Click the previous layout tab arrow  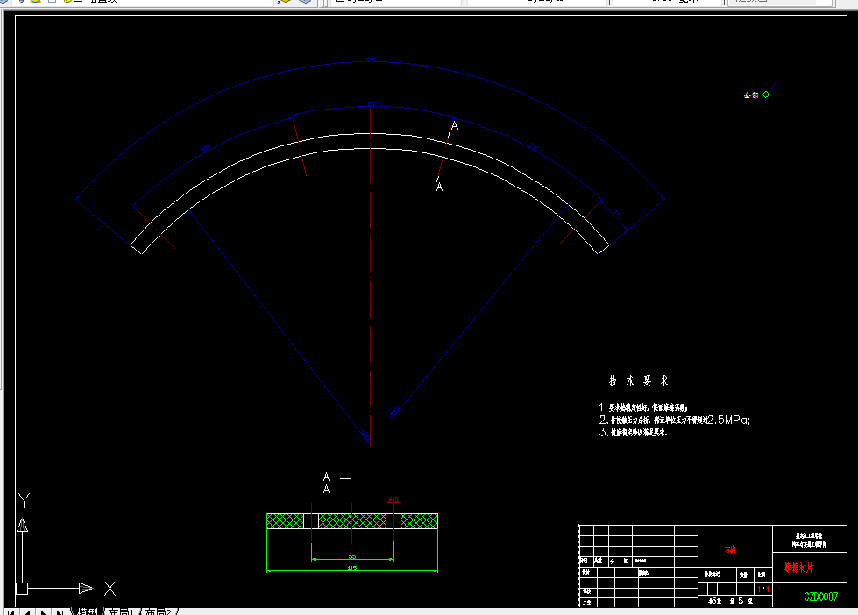27,611
